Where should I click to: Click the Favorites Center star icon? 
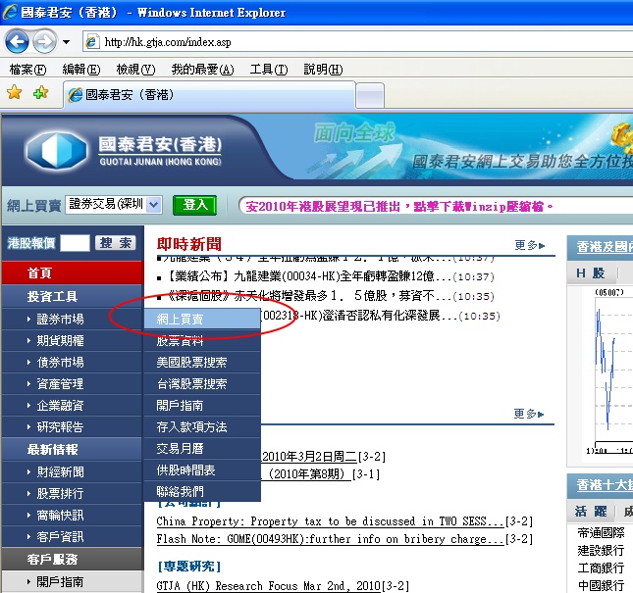[14, 93]
